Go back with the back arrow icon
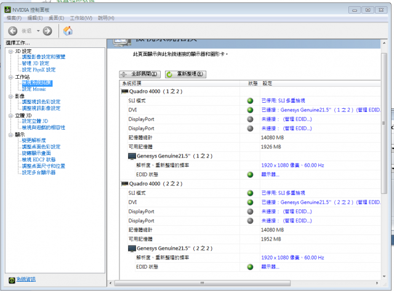Image resolution: width=394 pixels, height=291 pixels. 12,31
